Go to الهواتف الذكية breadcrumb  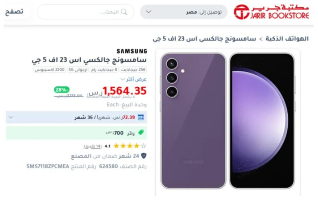click(287, 38)
